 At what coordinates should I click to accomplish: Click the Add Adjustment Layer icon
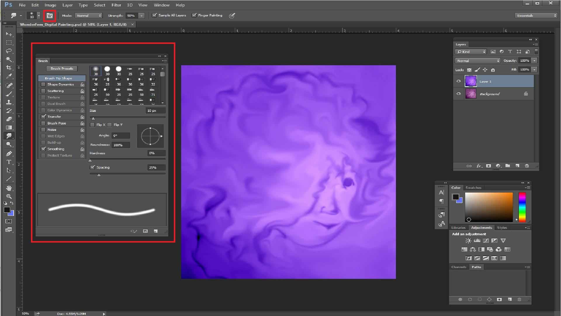click(498, 166)
